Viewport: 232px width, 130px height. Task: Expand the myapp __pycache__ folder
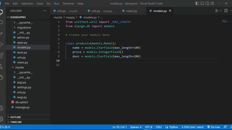[28, 22]
